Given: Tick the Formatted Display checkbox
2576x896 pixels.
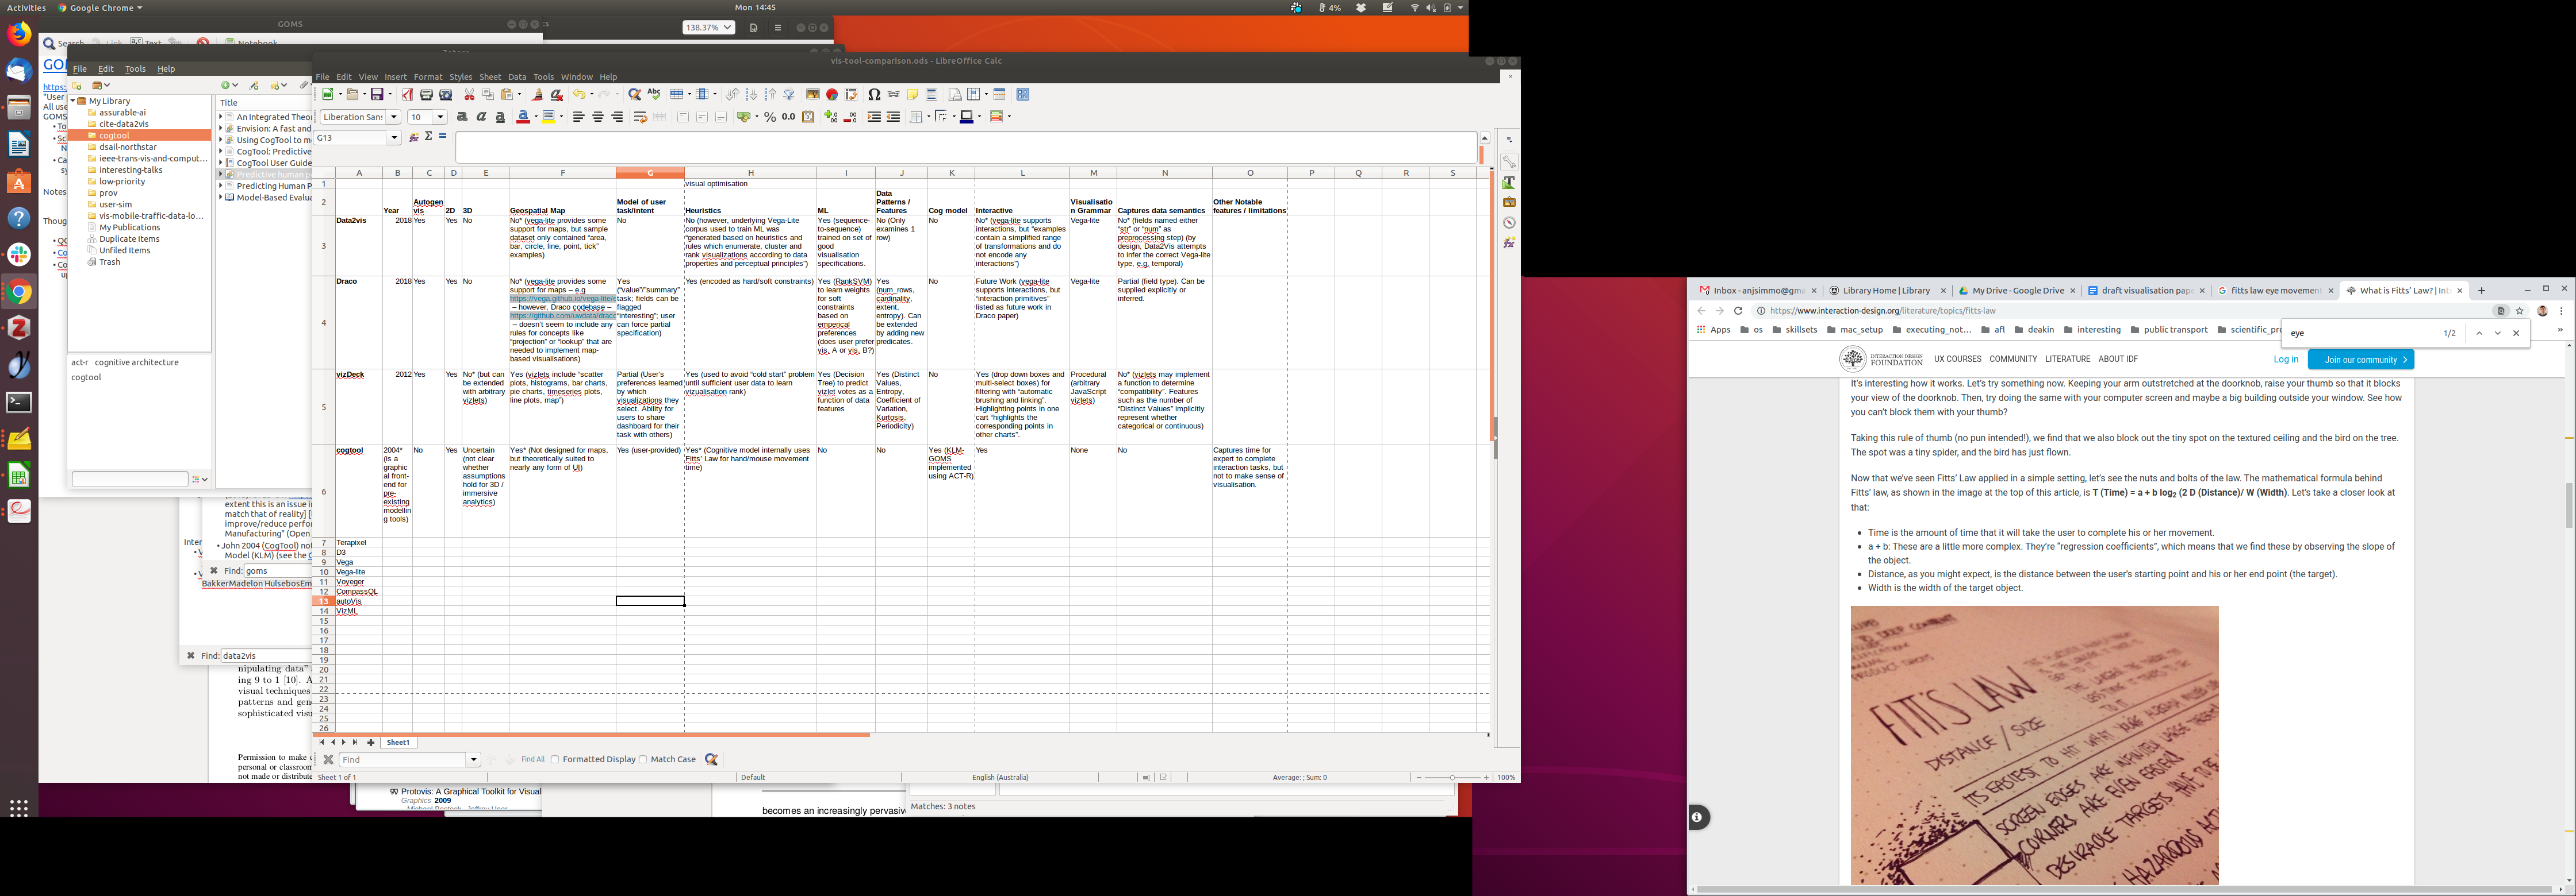Looking at the screenshot, I should tap(555, 759).
